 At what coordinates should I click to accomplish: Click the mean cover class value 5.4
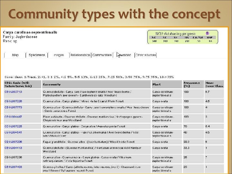(x=208, y=126)
